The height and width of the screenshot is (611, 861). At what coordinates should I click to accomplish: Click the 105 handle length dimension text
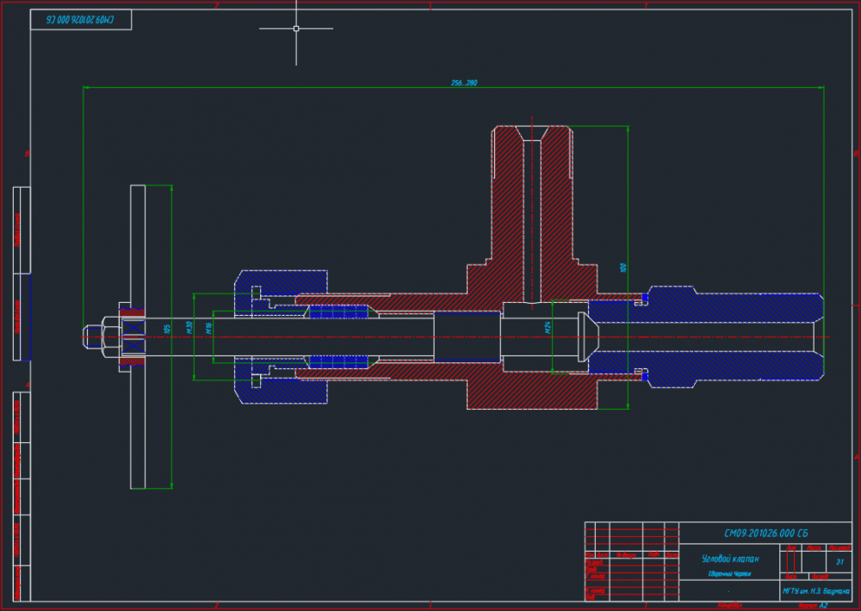point(167,329)
